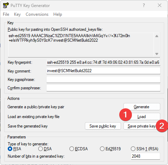Focus the Confirm passphrase field
The height and width of the screenshot is (165, 168).
click(x=103, y=88)
